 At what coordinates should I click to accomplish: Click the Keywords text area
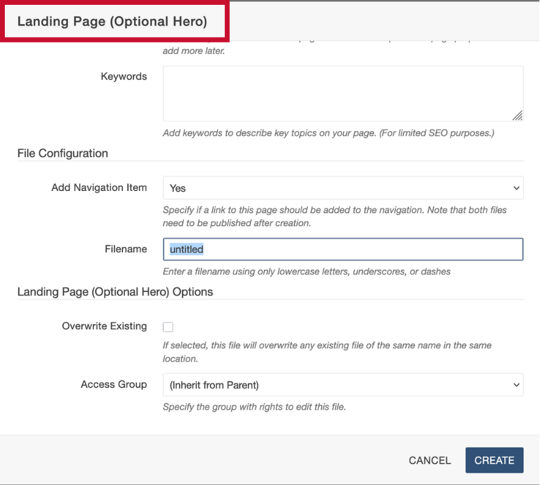point(342,91)
